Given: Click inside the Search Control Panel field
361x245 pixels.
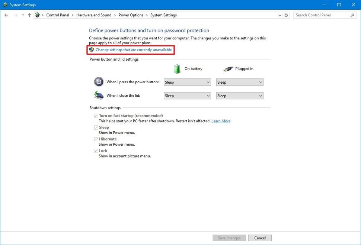Looking at the screenshot, I should coord(320,15).
